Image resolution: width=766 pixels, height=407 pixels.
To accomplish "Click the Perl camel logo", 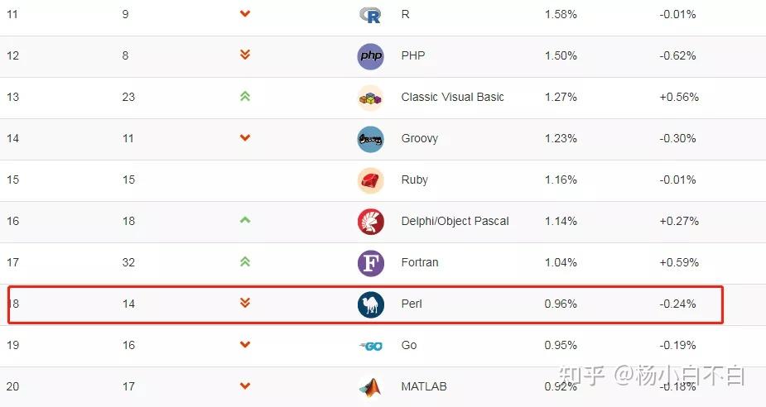I will [x=370, y=304].
